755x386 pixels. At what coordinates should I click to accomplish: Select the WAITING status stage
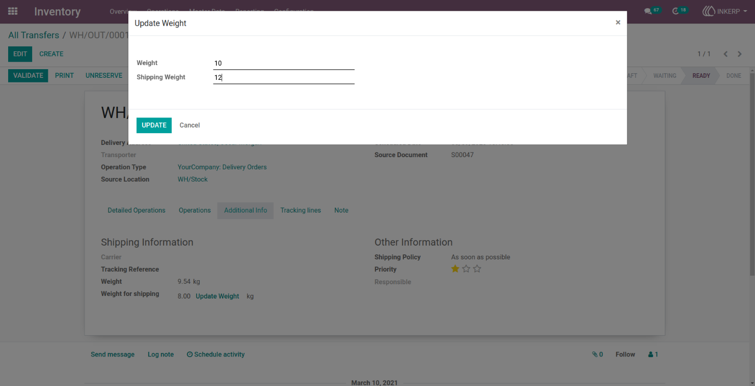point(665,76)
